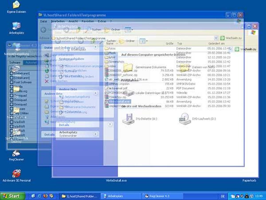Viewport: 266px width, 200px height.
Task: Tick the Foxit Software checkbox in RegCleaner
Action: click(x=11, y=82)
